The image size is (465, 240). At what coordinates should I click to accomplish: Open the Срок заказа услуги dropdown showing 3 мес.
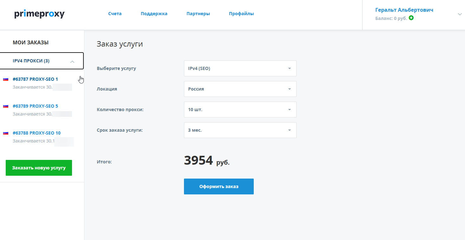click(240, 130)
